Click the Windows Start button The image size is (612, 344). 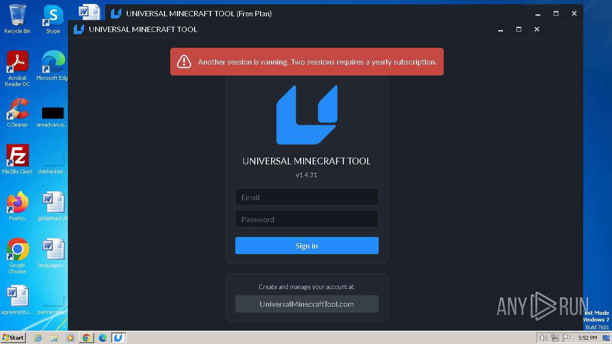click(13, 337)
